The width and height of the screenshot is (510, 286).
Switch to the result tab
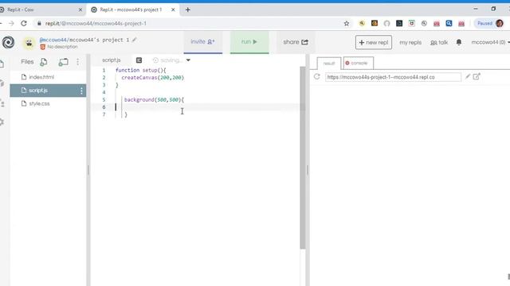click(x=329, y=64)
